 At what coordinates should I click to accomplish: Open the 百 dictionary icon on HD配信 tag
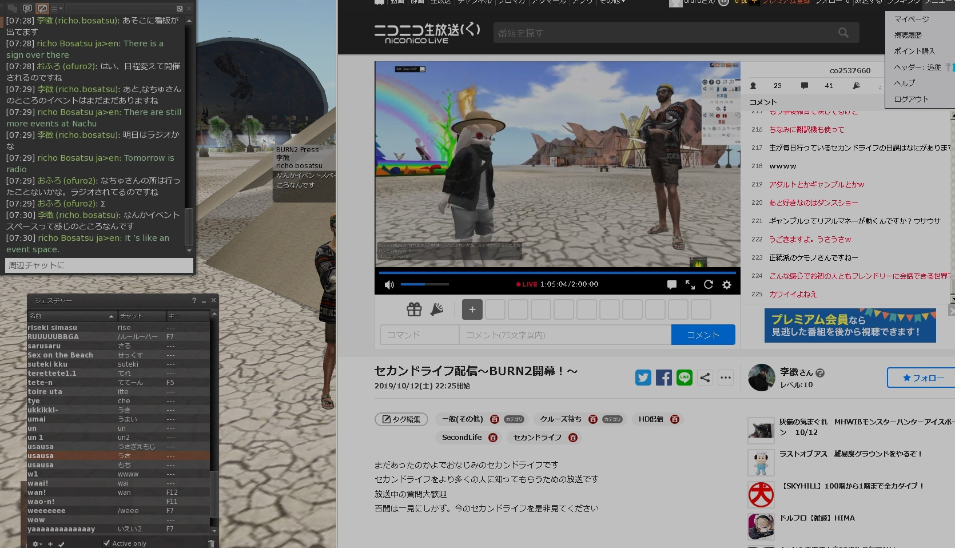(x=675, y=419)
